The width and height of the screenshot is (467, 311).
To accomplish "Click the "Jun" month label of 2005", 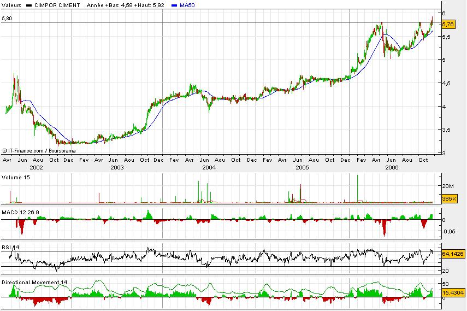I will pyautogui.click(x=298, y=160).
